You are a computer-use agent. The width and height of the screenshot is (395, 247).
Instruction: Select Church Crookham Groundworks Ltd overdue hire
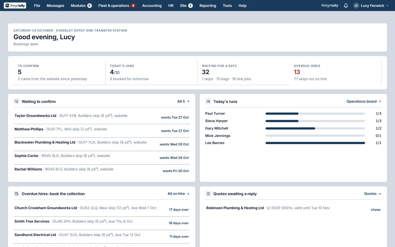tap(101, 210)
